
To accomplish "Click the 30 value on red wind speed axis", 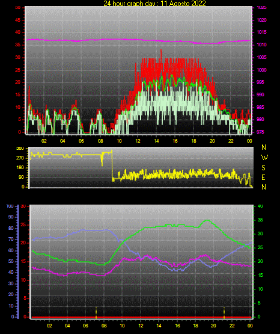I will click(18, 58).
